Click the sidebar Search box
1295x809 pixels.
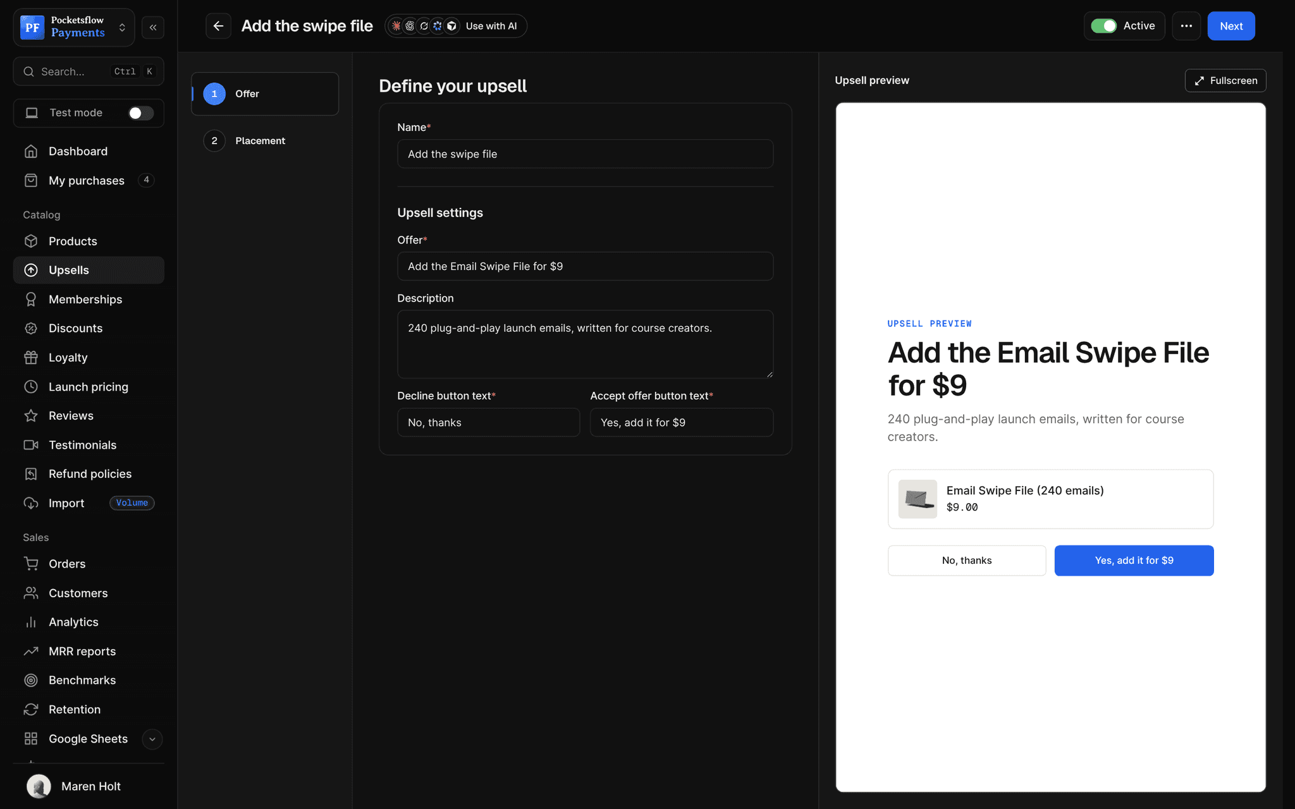click(89, 71)
